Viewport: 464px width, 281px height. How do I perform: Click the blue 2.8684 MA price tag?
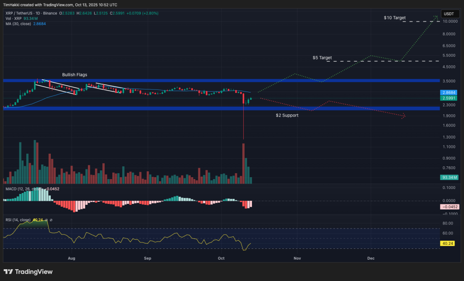(448, 92)
